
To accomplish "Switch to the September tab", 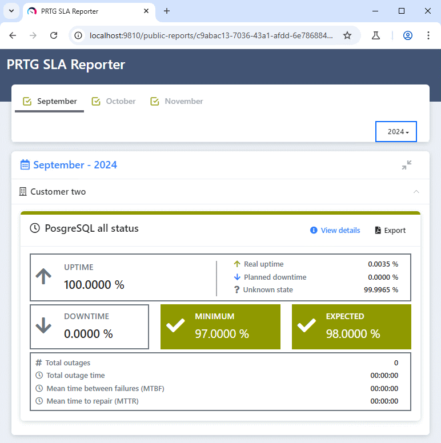I will [50, 102].
